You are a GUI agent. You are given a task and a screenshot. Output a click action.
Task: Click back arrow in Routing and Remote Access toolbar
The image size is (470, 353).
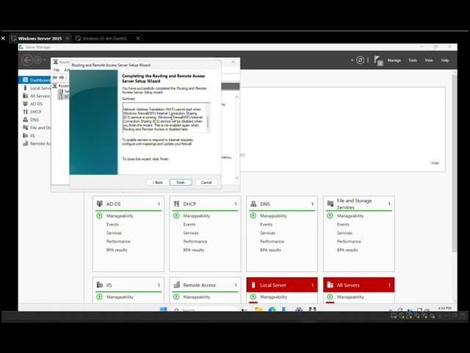(x=55, y=77)
